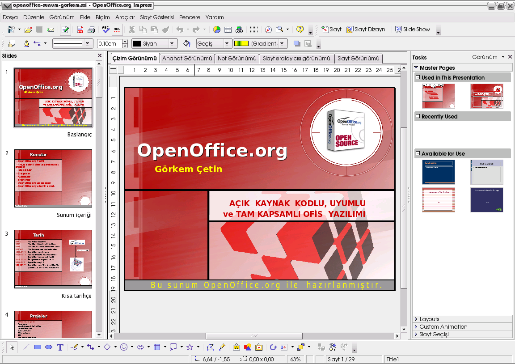515x364 pixels.
Task: Select the smiley Symbol Shapes tool
Action: point(124,347)
